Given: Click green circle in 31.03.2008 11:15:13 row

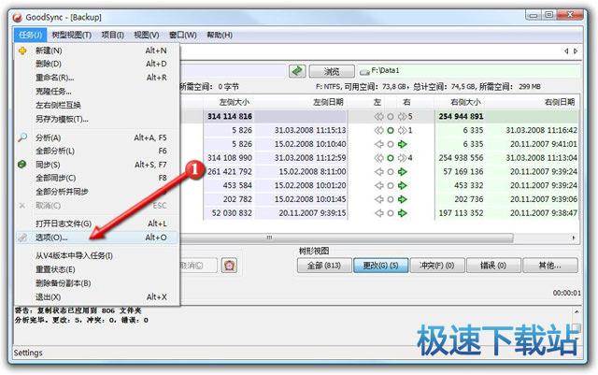Looking at the screenshot, I should click(x=391, y=130).
